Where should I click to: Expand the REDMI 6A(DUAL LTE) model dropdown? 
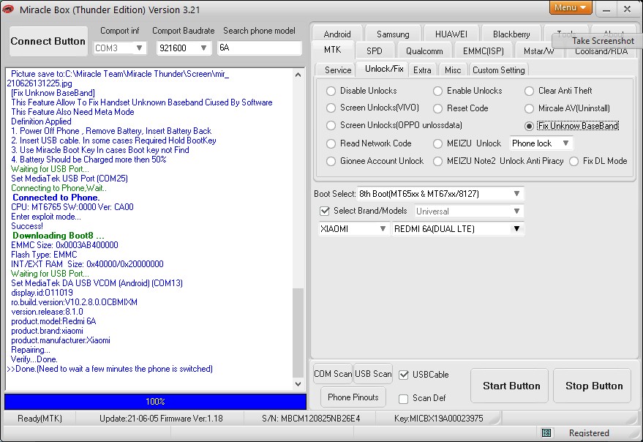coord(458,228)
